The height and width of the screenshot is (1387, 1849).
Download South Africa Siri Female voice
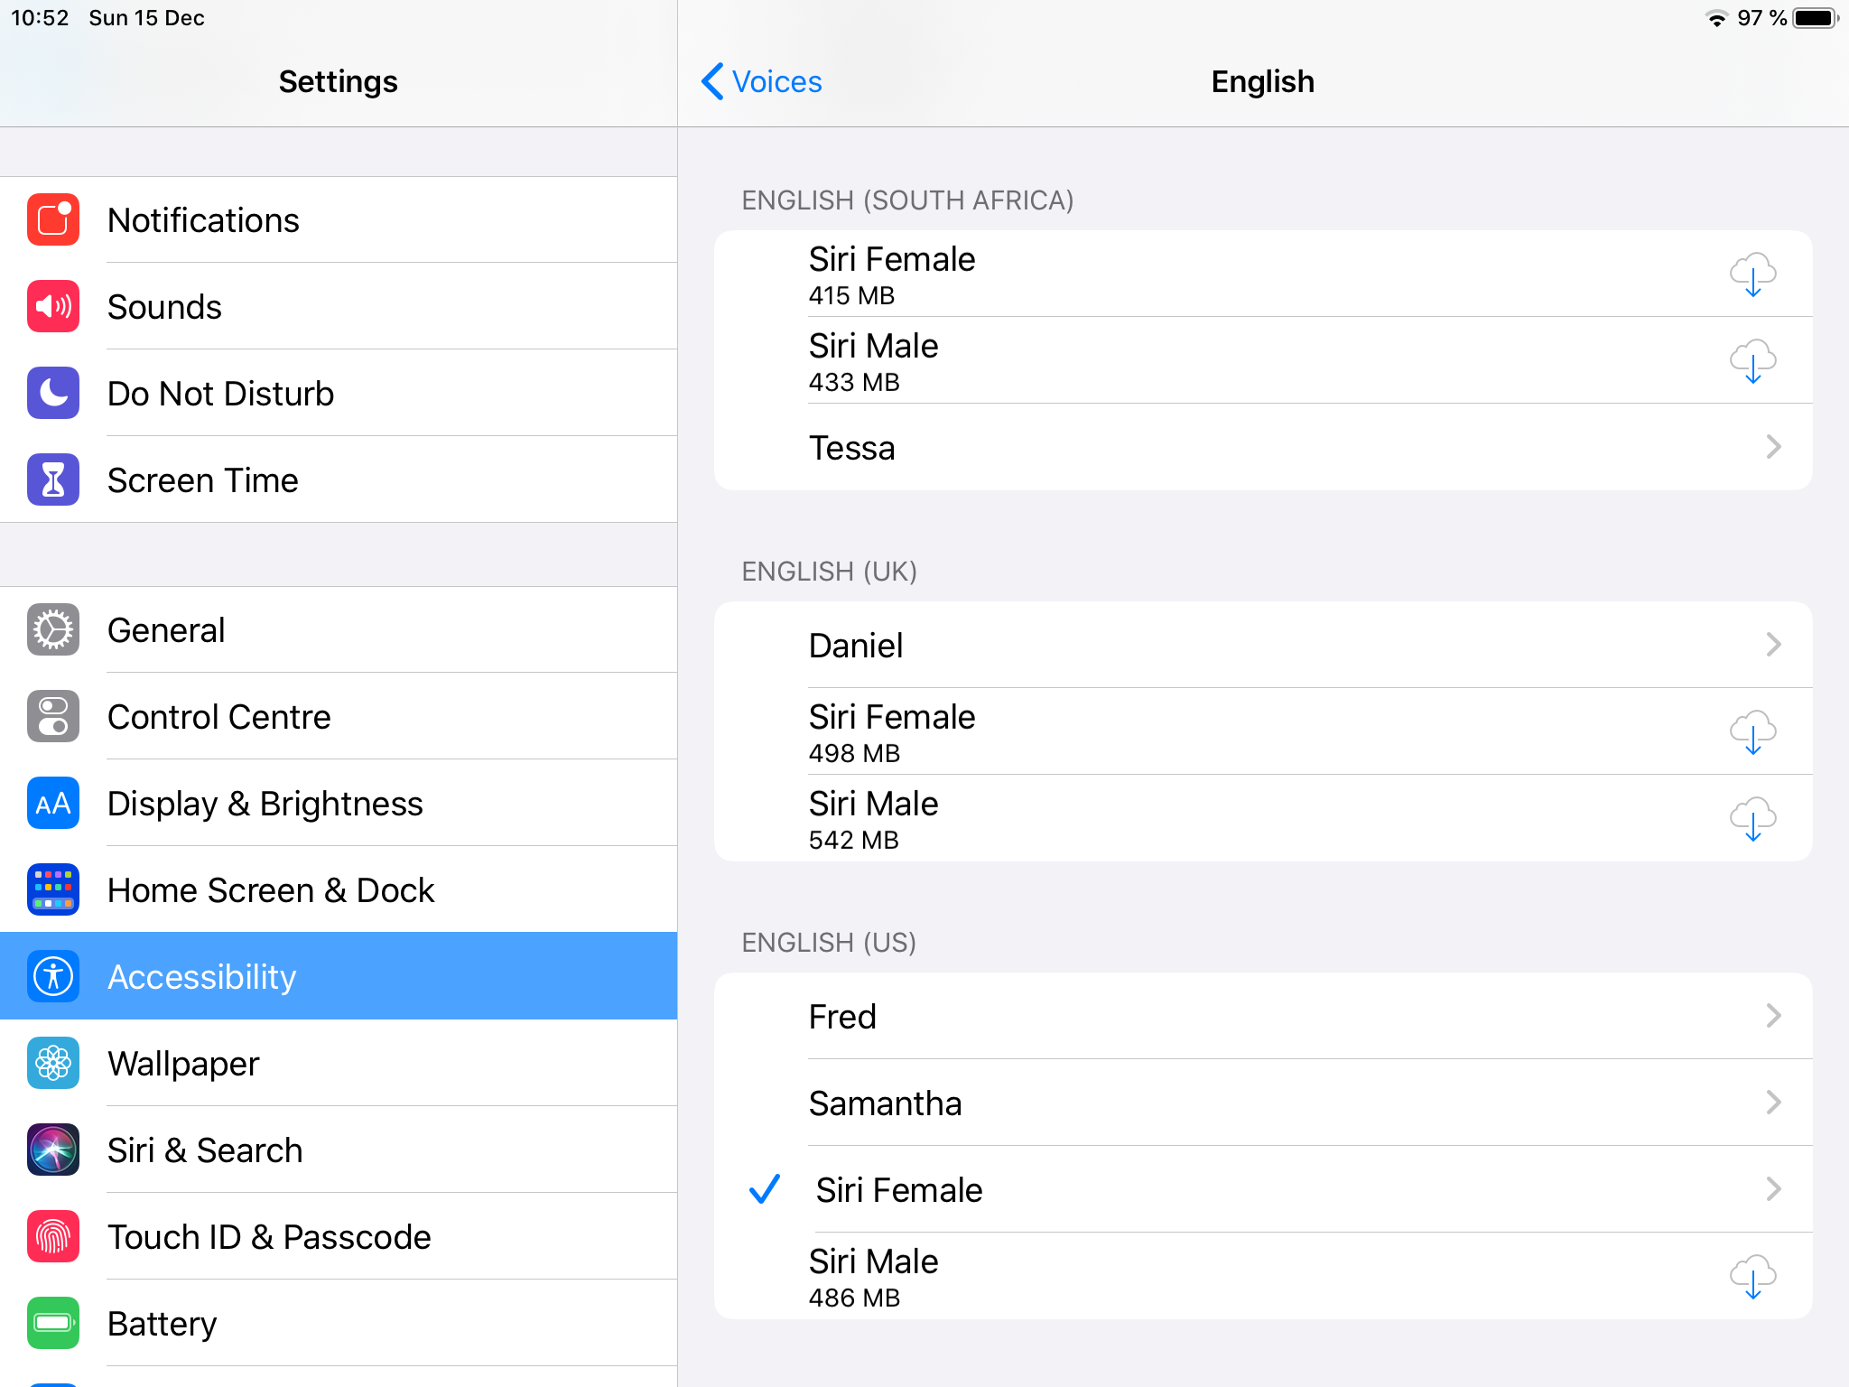pyautogui.click(x=1752, y=274)
